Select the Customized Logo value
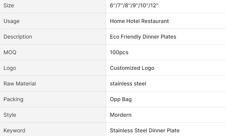The width and height of the screenshot is (226, 136). 132,68
